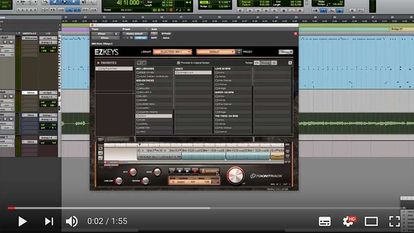The height and width of the screenshot is (233, 414).
Task: Select the Straight 4/4 disco folder
Action: pyautogui.click(x=193, y=72)
